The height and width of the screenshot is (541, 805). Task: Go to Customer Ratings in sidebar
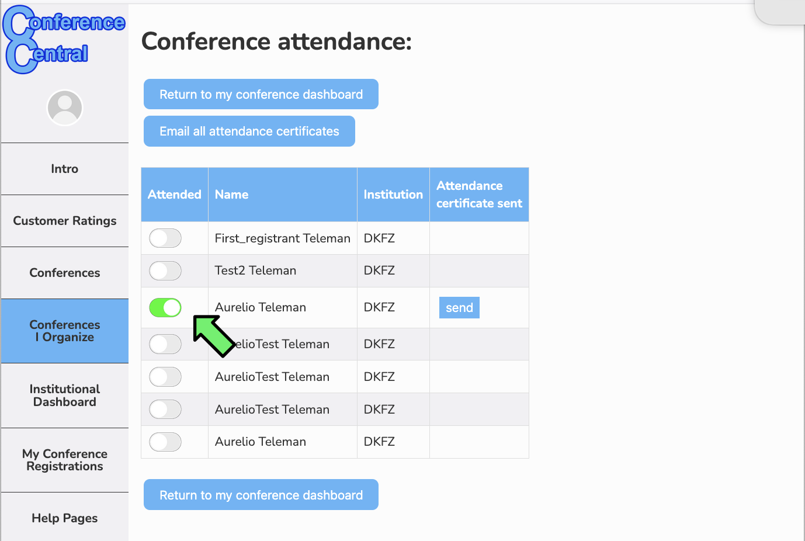tap(65, 221)
